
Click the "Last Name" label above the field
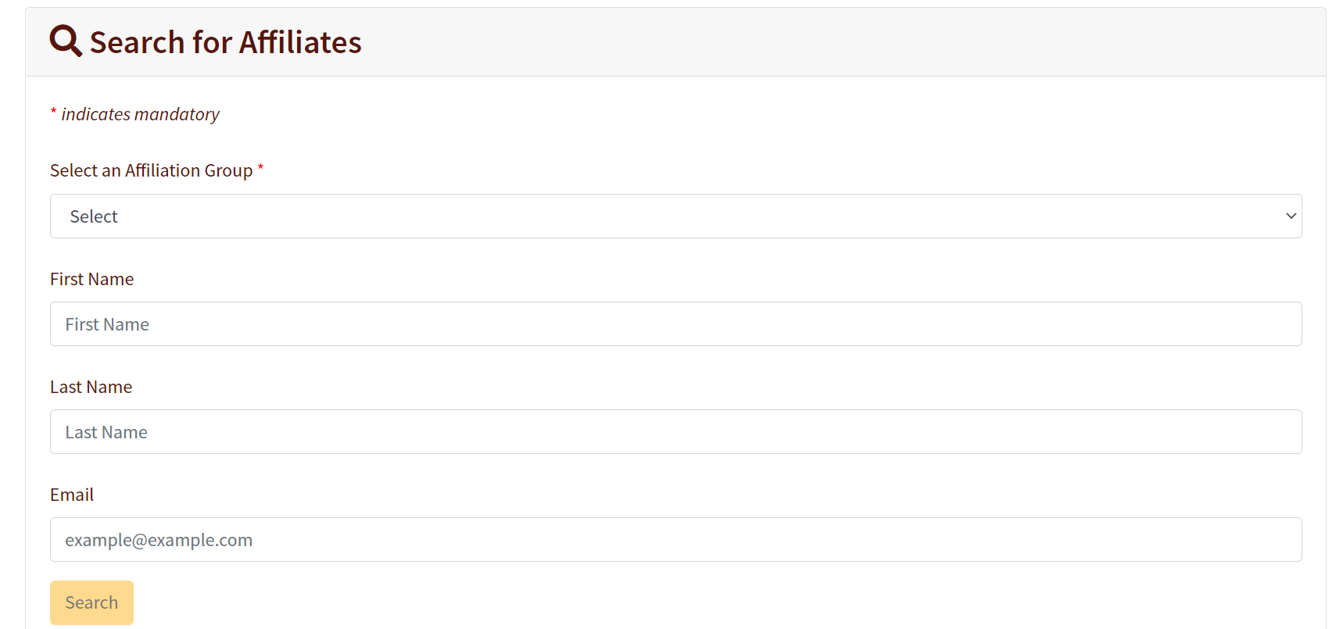(91, 387)
